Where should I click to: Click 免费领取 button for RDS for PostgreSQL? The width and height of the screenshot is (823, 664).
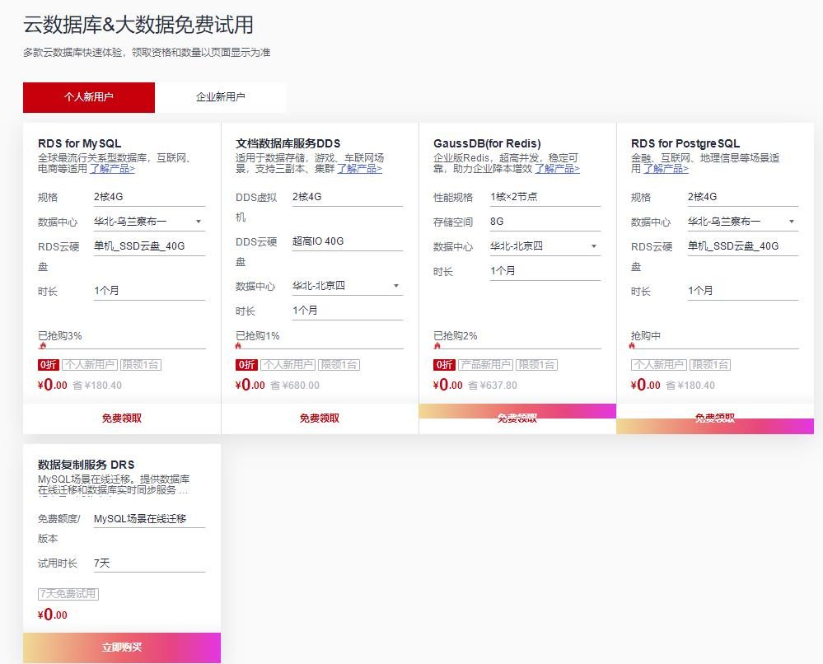coord(715,419)
